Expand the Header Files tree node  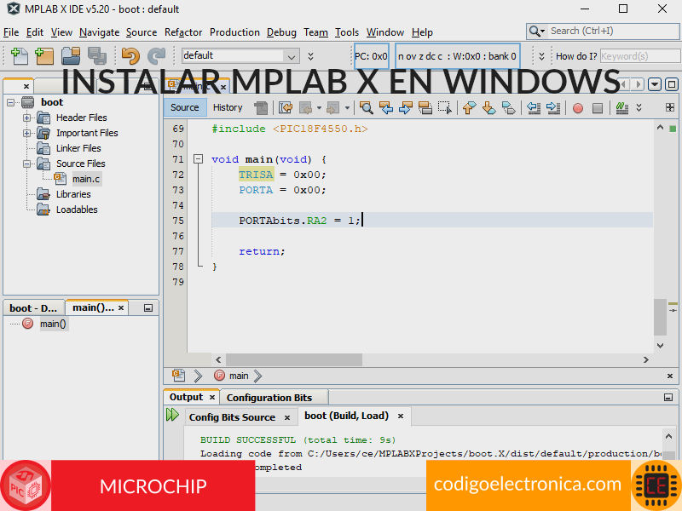point(27,118)
